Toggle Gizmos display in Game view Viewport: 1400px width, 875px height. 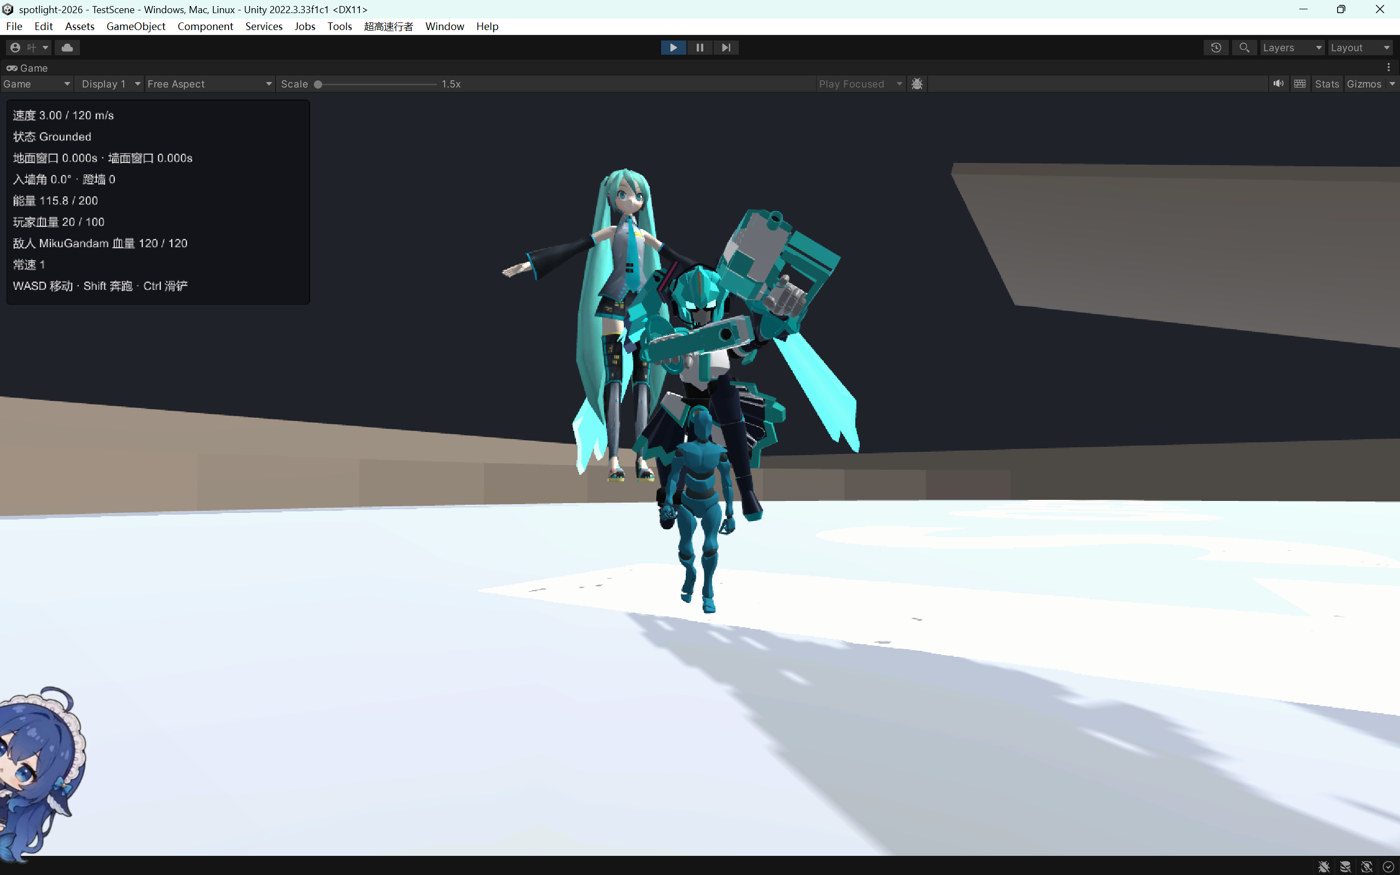coord(1363,84)
